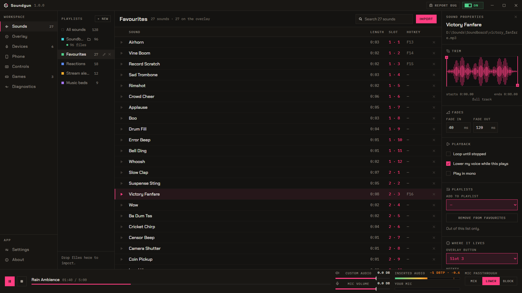Open the Add to Playlist dropdown
Screen dimensions: 522x293
482,205
